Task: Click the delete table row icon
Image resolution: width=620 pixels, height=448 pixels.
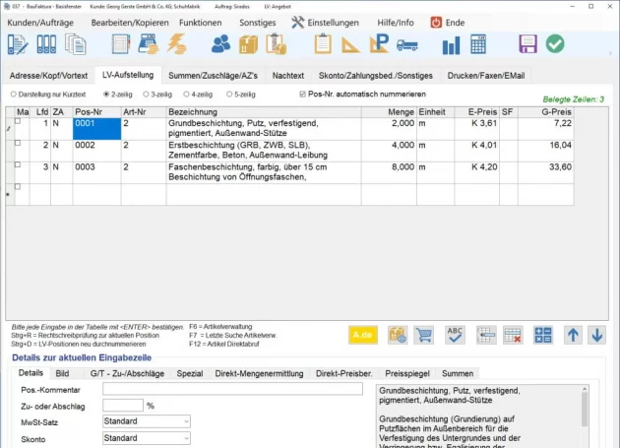Action: 513,335
